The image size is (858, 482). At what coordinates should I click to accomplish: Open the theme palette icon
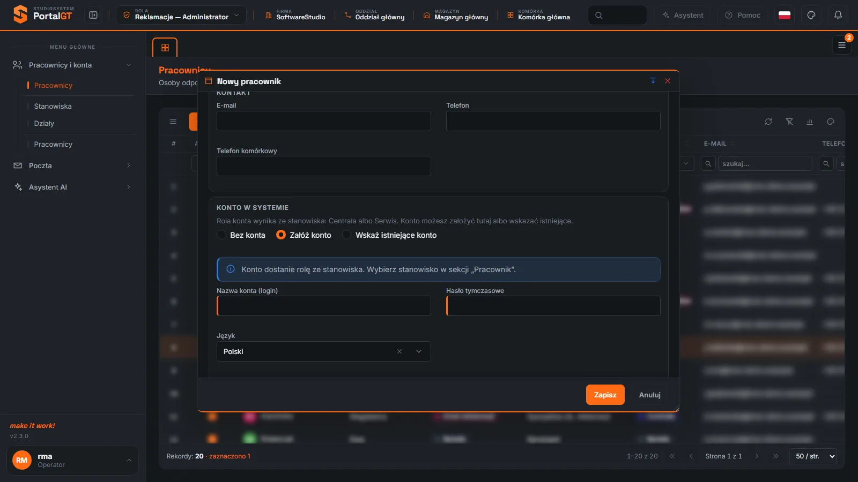tap(811, 15)
